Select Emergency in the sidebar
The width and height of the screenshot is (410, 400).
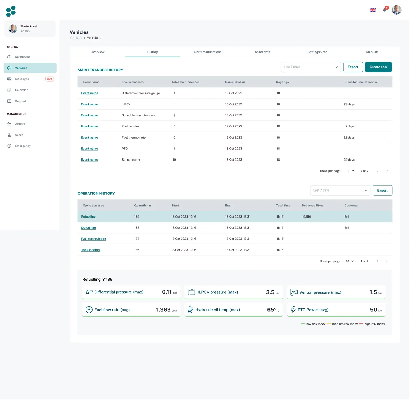click(30, 146)
